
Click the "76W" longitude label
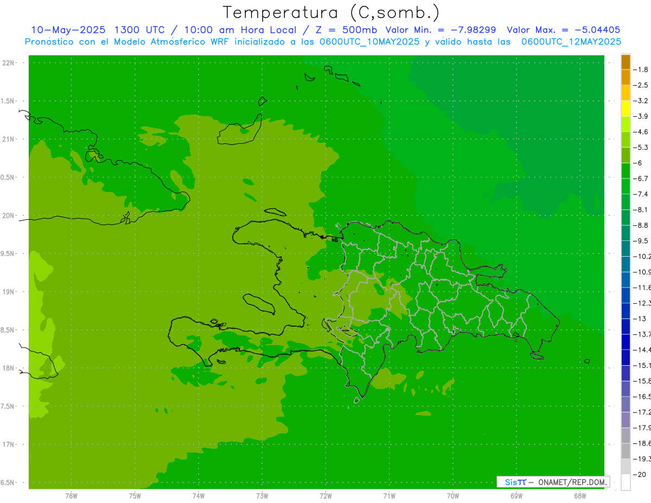(71, 495)
